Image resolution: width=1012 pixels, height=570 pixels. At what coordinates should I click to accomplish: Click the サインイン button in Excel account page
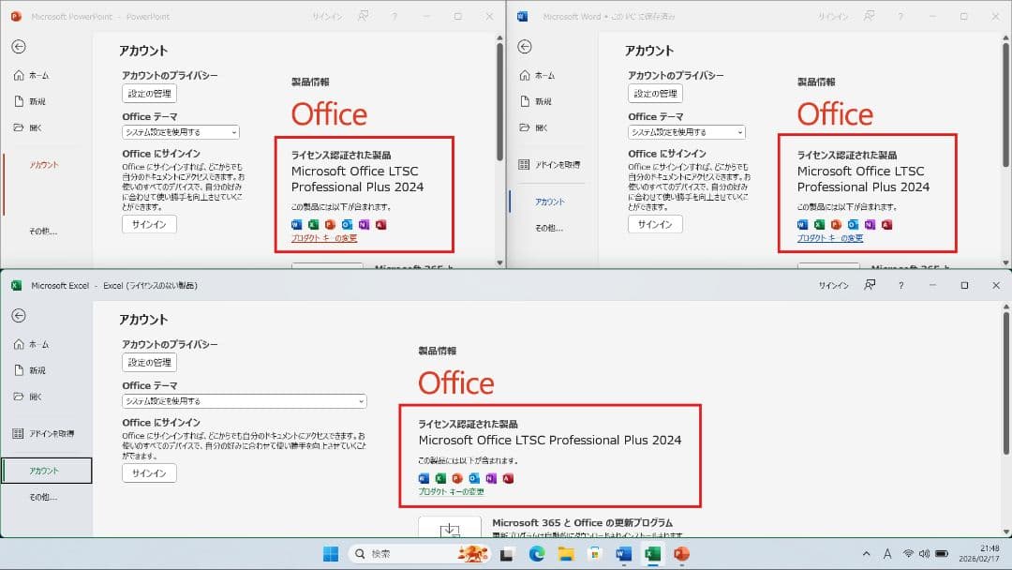[x=149, y=473]
